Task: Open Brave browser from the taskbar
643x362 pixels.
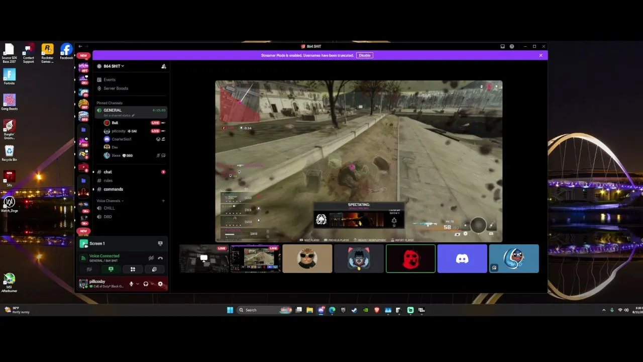Action: pyautogui.click(x=377, y=310)
